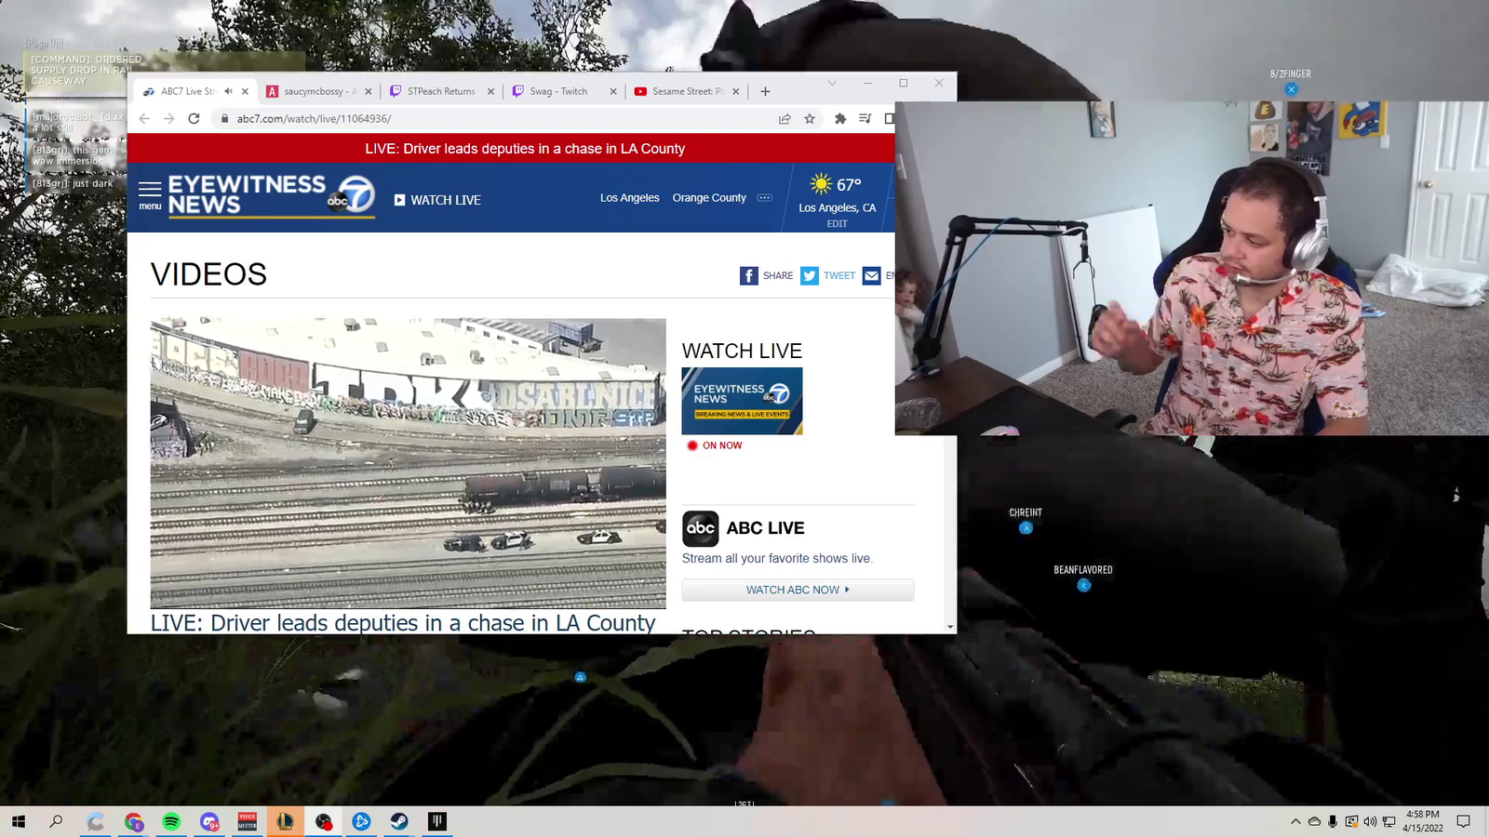
Task: Open Chrome media controls icon
Action: point(865,118)
